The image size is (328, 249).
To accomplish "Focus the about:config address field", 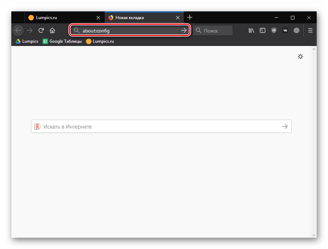I will coord(129,30).
